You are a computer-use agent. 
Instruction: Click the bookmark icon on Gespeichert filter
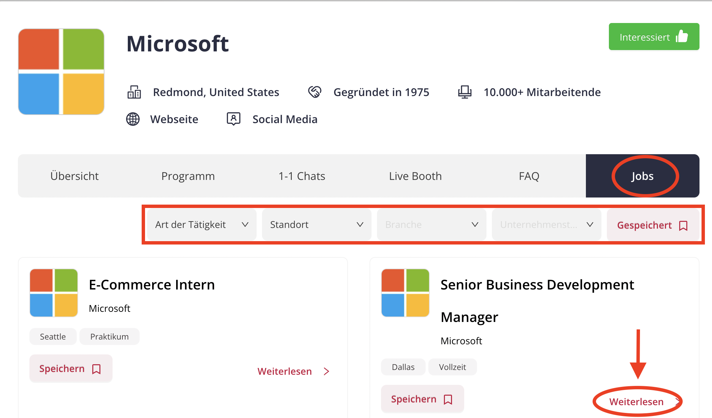(x=683, y=226)
